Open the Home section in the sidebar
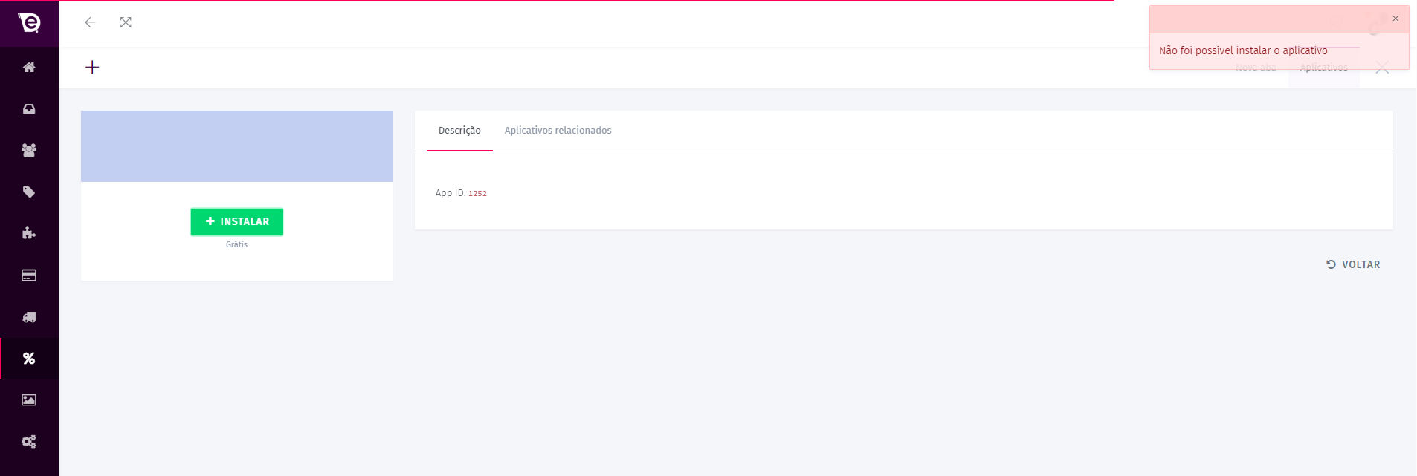Viewport: 1417px width, 476px height. point(29,68)
